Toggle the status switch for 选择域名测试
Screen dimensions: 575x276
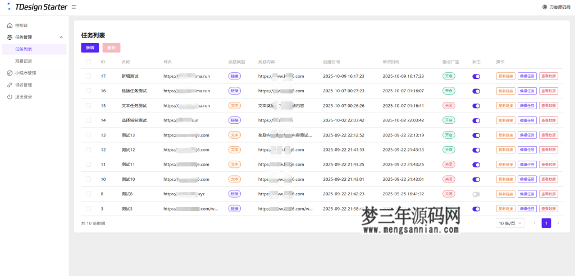pyautogui.click(x=476, y=120)
